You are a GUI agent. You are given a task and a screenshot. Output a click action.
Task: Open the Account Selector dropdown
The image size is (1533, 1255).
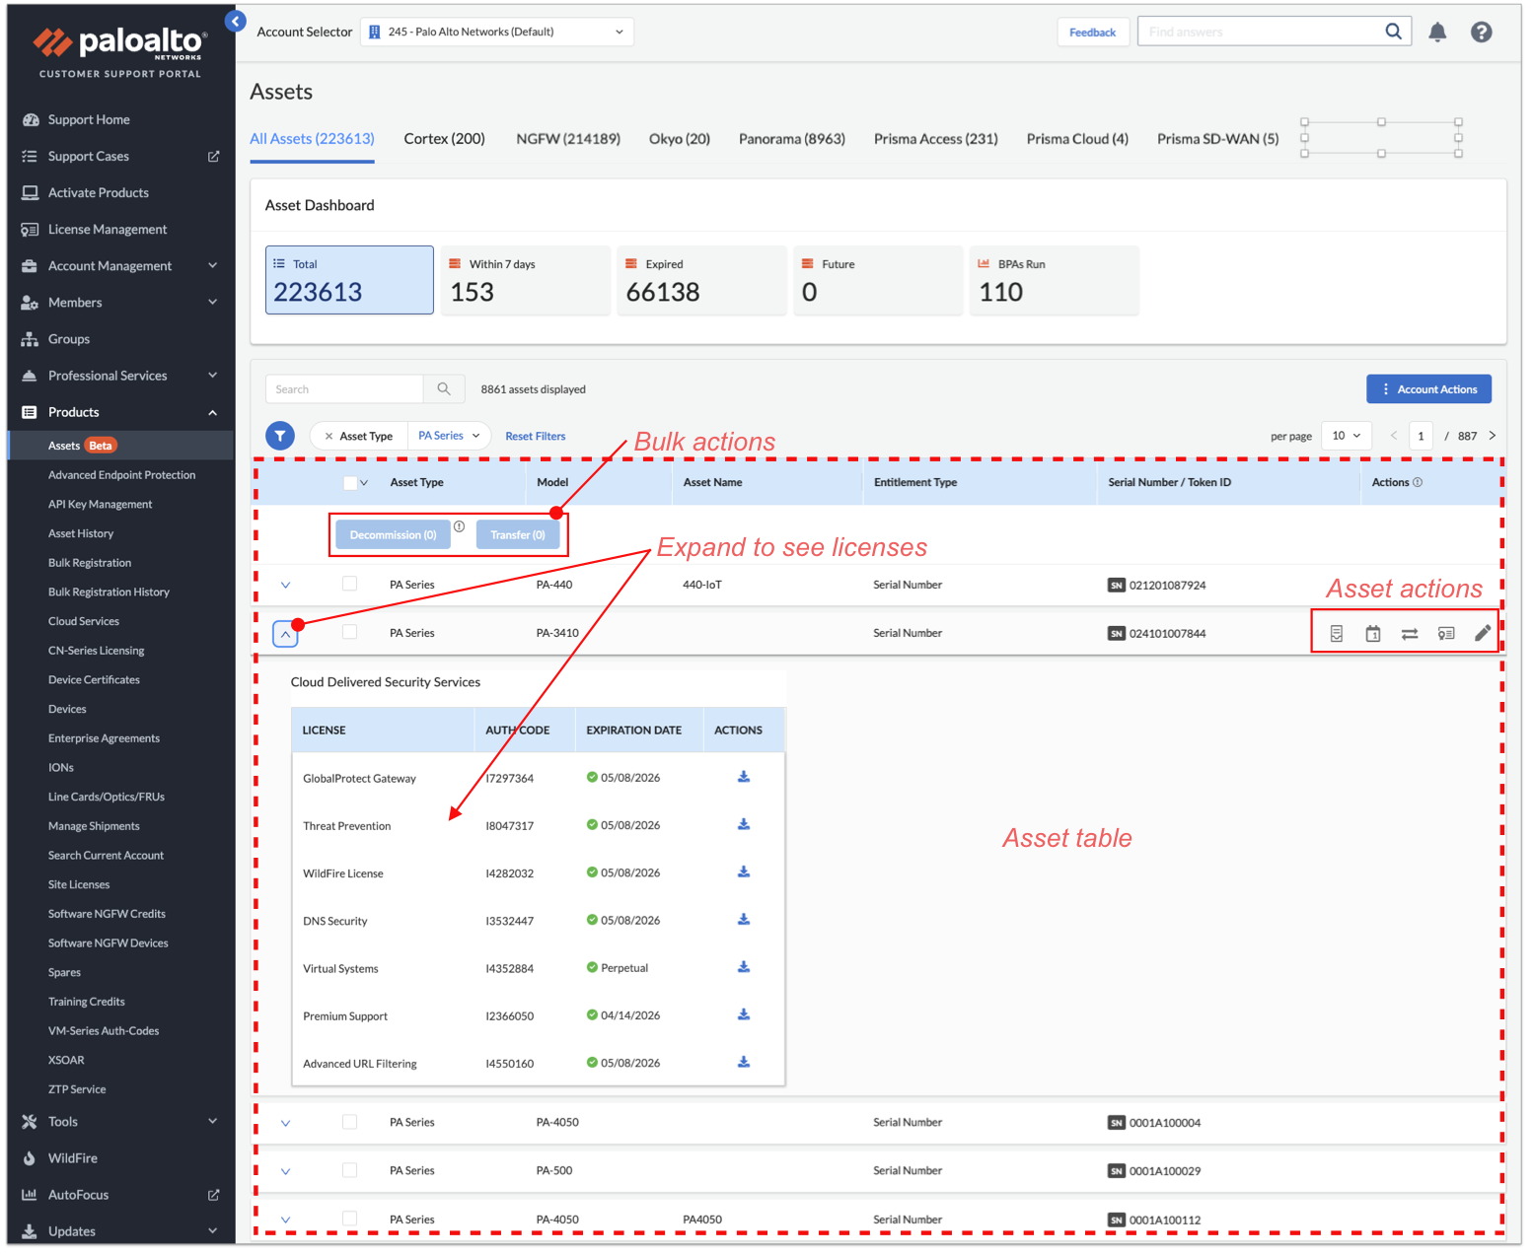click(496, 33)
